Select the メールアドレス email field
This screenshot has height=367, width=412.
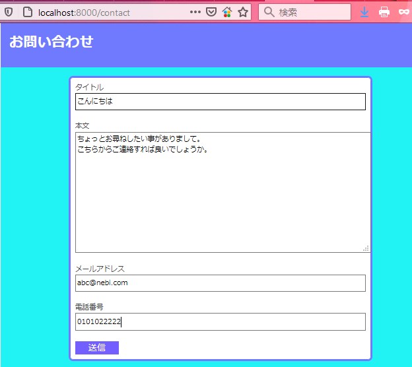[220, 283]
